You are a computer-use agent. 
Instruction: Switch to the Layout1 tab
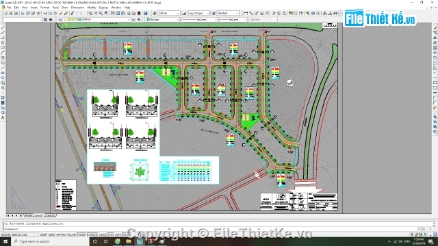[x=38, y=216]
